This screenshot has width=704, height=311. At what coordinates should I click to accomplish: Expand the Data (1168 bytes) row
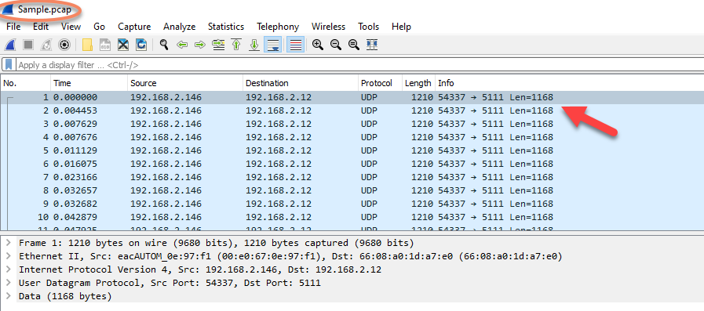8,296
